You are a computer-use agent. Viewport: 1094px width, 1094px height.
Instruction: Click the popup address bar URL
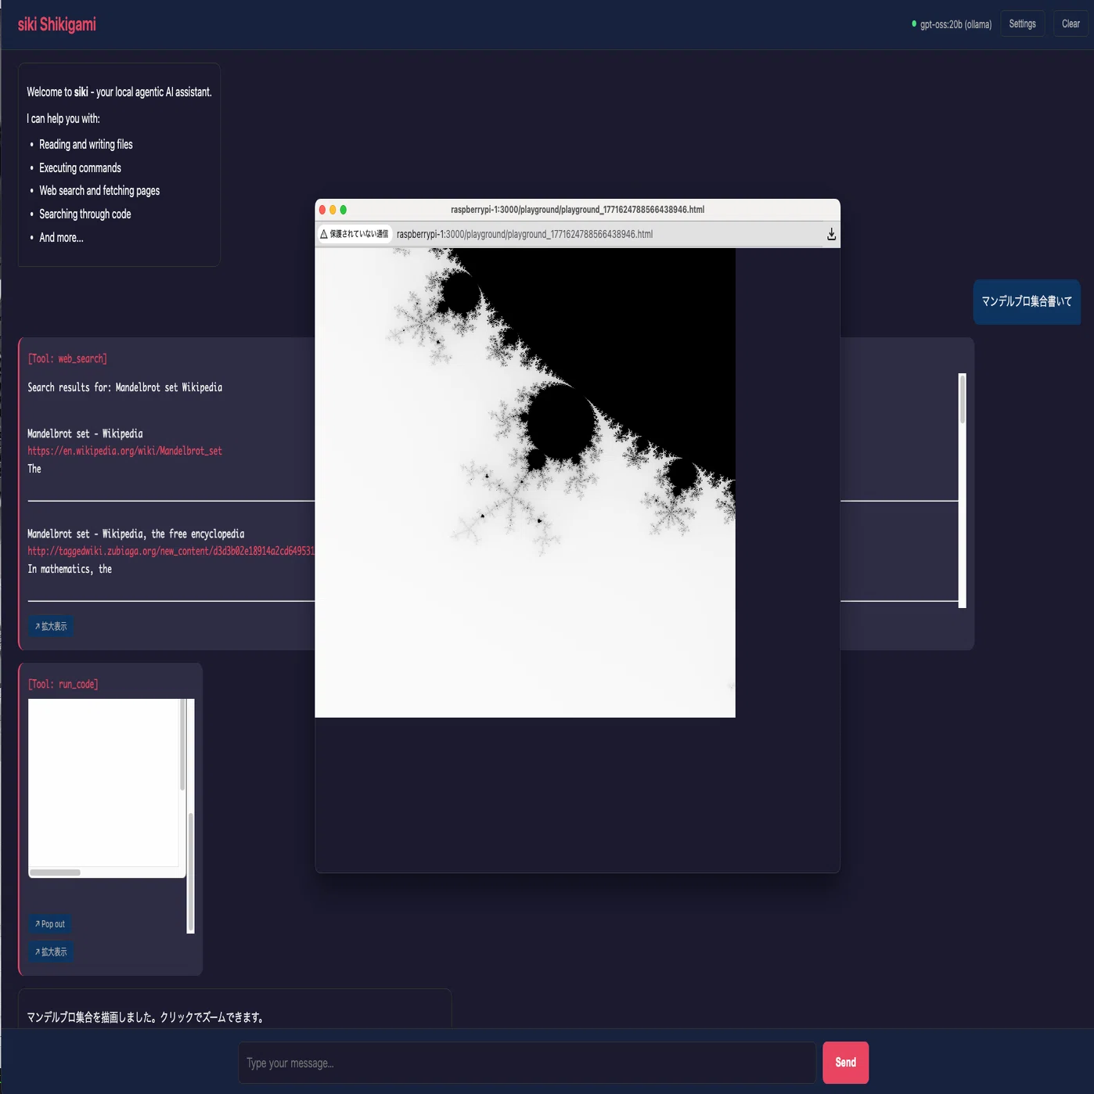(524, 234)
